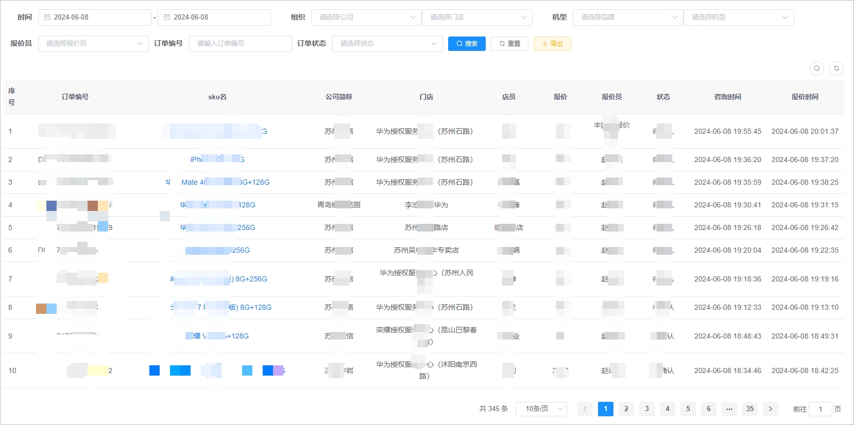
Task: Click the previous page arrow
Action: click(585, 409)
